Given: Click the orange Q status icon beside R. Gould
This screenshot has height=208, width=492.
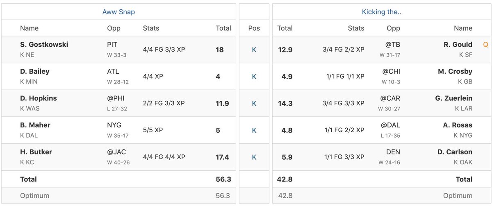Looking at the screenshot, I should tap(485, 45).
